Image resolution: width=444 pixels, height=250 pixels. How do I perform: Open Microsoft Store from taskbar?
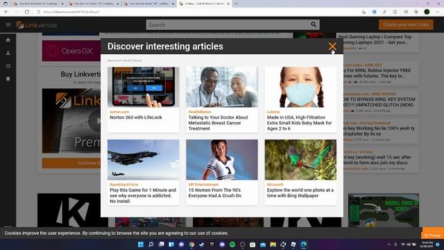(253, 244)
